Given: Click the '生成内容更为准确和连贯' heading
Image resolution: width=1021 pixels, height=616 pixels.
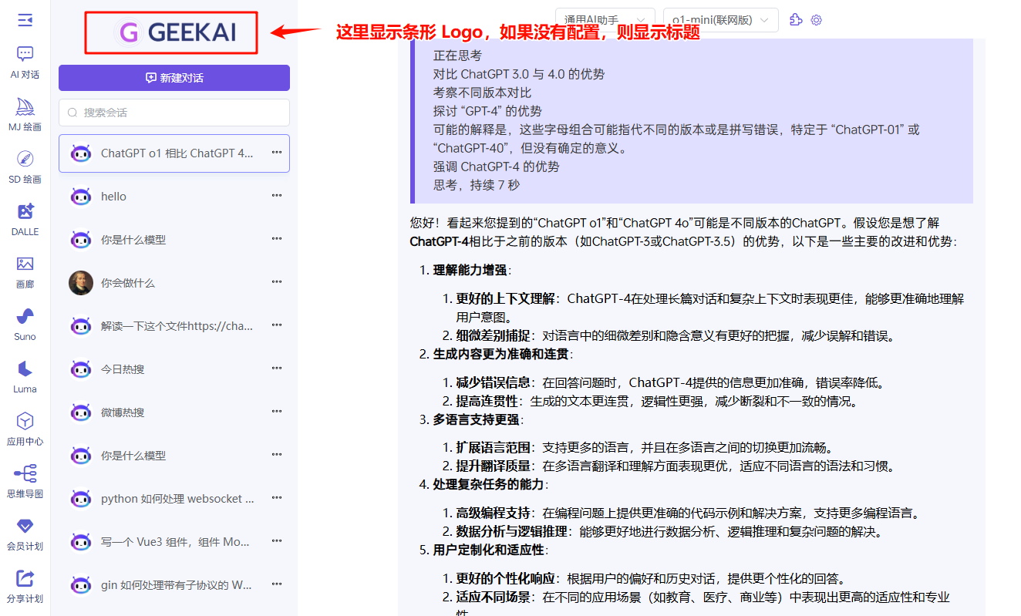Looking at the screenshot, I should coord(500,354).
